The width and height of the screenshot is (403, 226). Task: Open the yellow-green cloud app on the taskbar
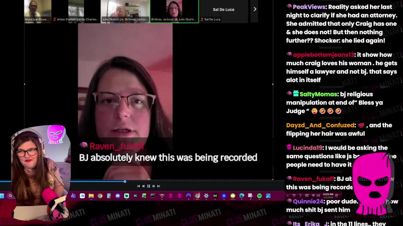233,196
